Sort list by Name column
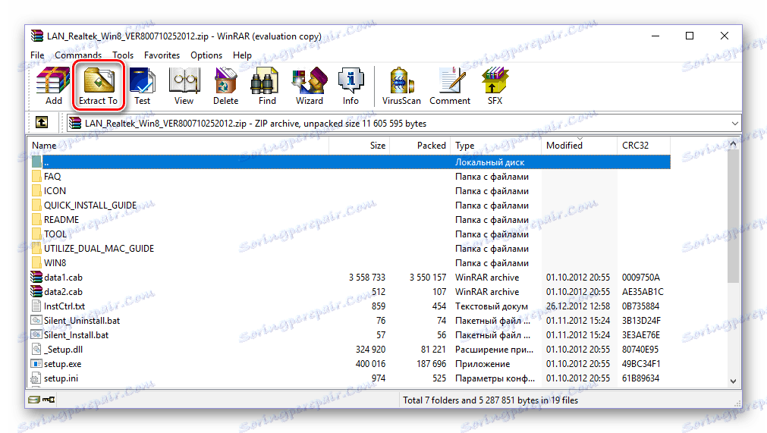The width and height of the screenshot is (767, 433). point(179,145)
